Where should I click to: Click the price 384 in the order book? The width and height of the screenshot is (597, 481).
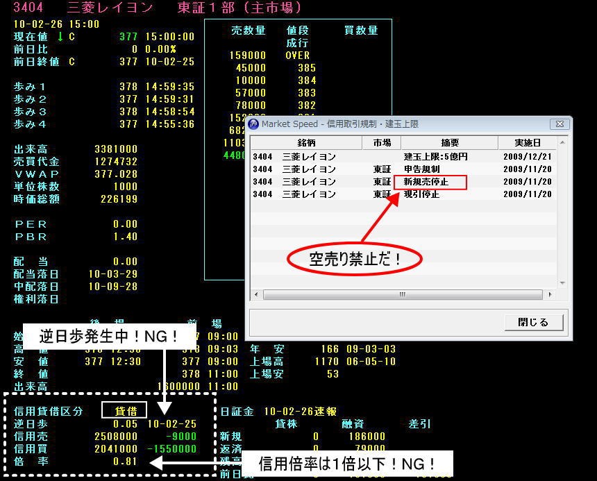tap(307, 81)
